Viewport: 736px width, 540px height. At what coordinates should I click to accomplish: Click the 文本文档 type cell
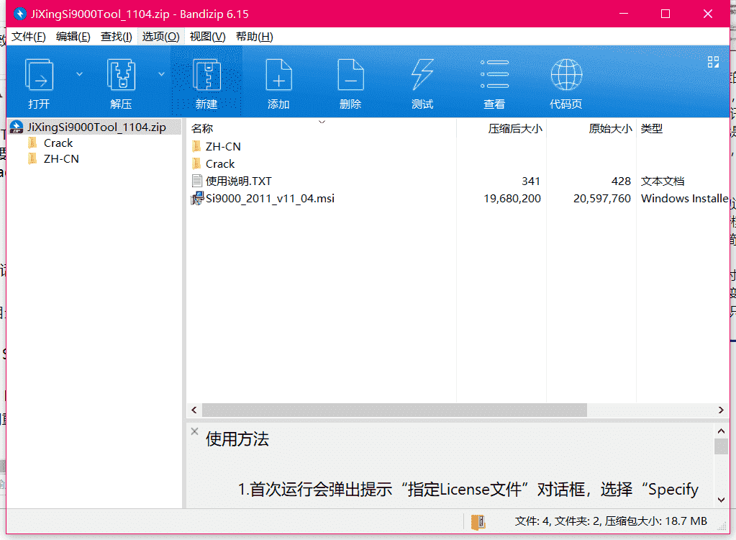tap(663, 181)
